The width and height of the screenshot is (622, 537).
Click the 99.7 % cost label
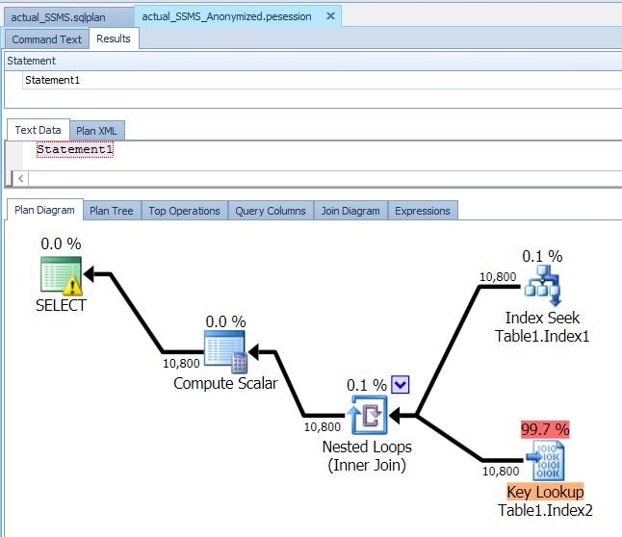click(545, 429)
